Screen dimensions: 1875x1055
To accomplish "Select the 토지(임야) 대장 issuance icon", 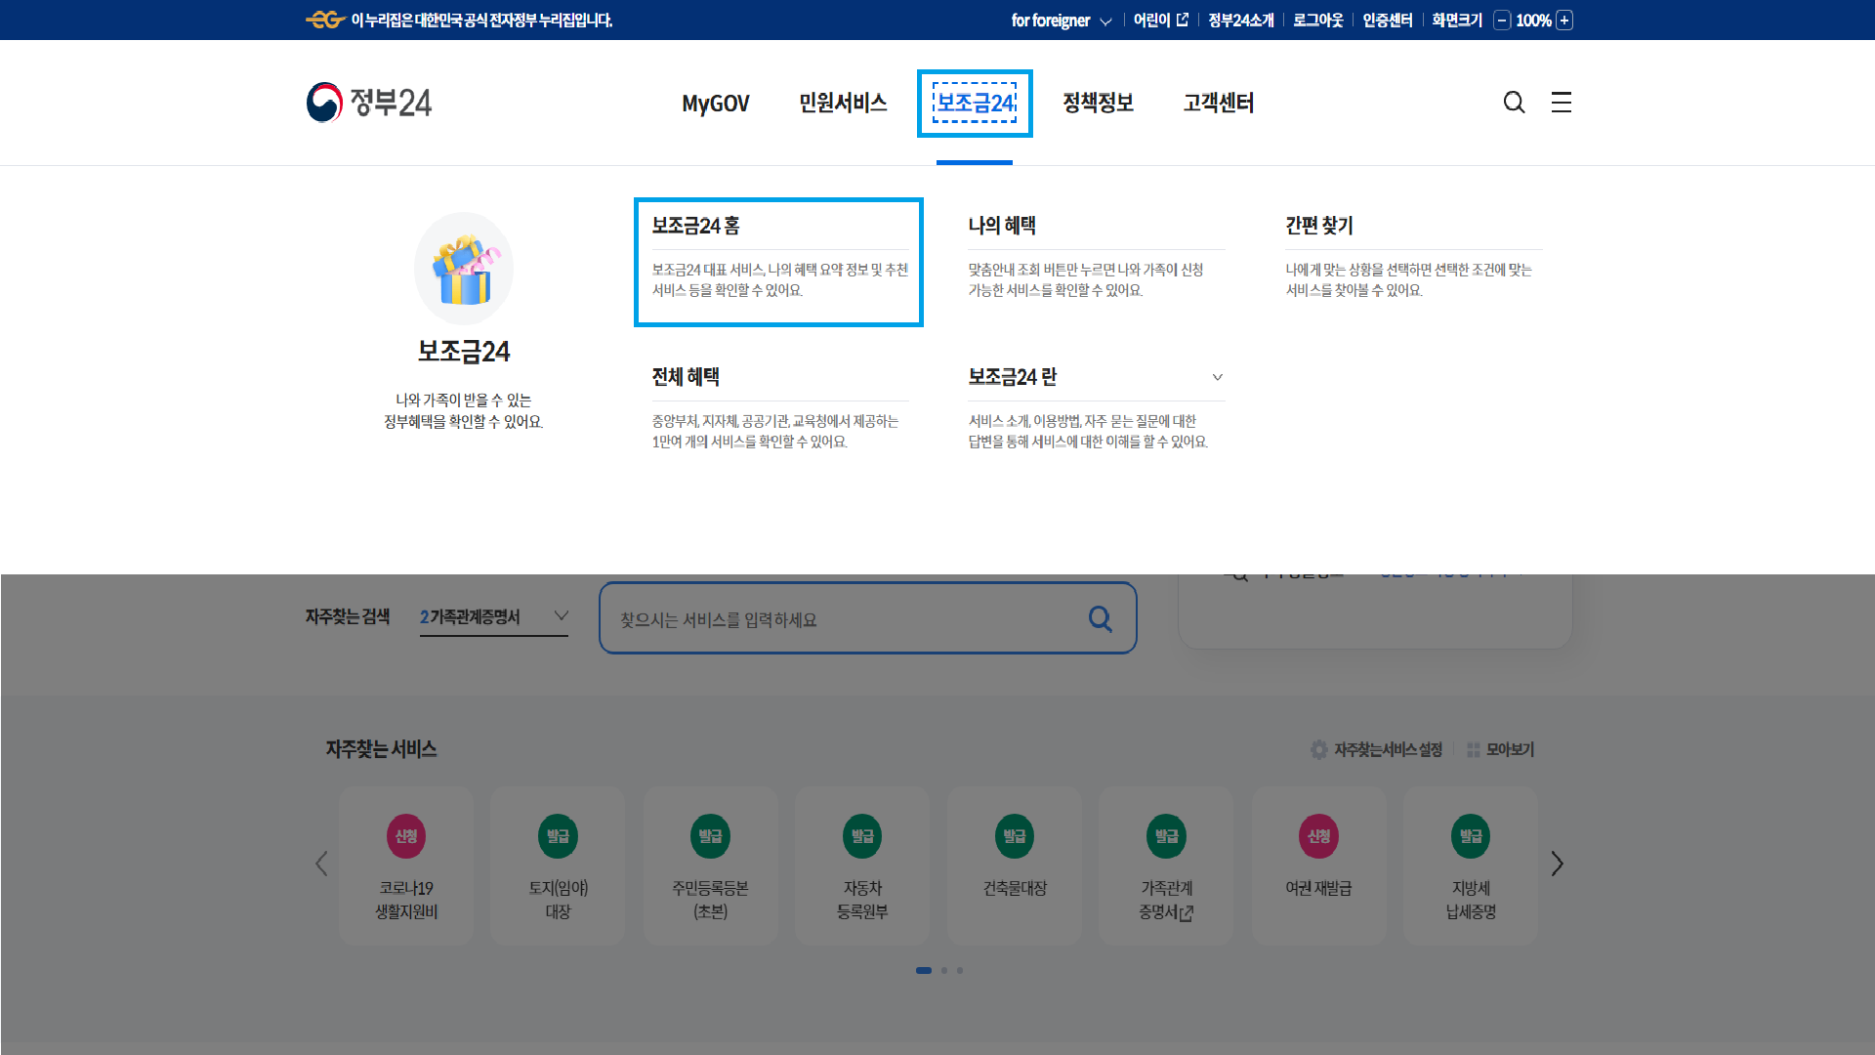I will tap(558, 865).
